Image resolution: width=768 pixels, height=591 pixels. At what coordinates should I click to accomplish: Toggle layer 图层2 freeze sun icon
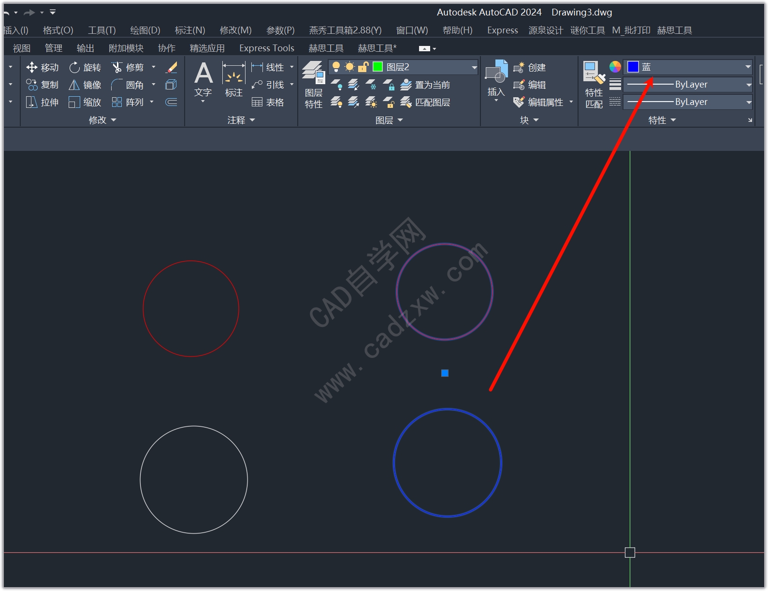(x=349, y=67)
